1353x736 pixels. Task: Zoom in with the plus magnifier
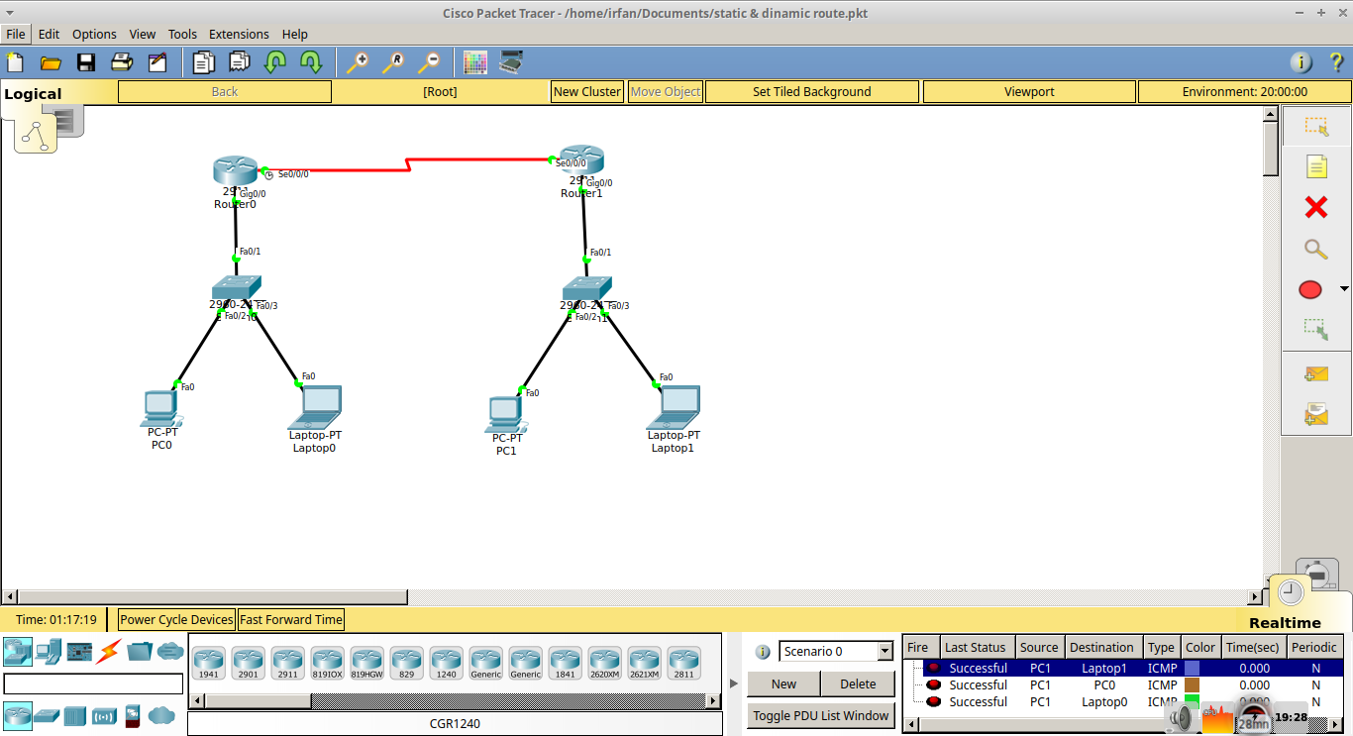[358, 62]
